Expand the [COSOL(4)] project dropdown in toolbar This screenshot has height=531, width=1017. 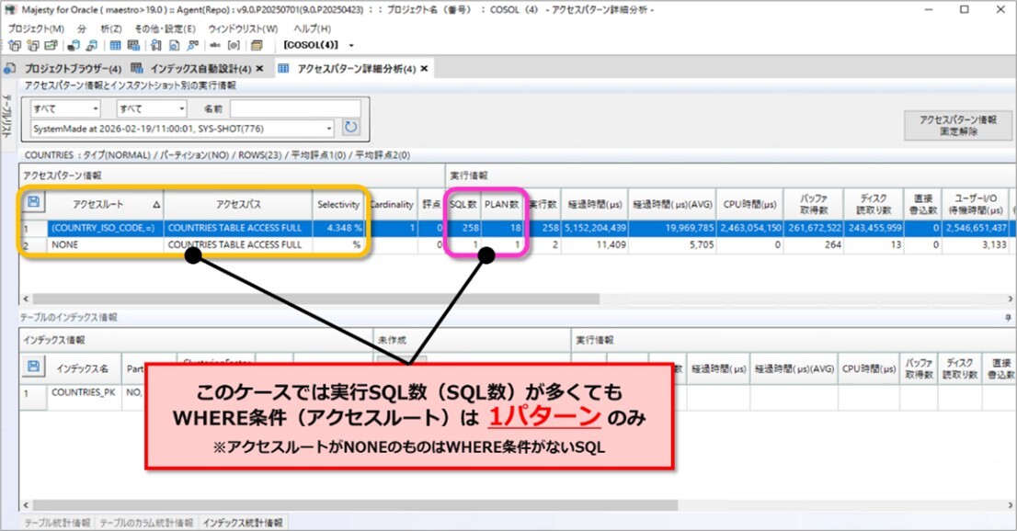[x=351, y=45]
